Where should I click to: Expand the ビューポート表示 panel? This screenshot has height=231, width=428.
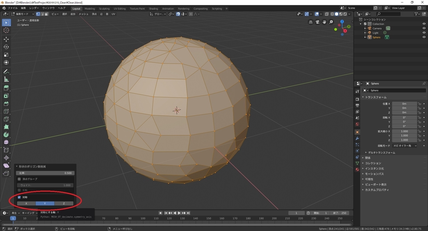click(376, 184)
